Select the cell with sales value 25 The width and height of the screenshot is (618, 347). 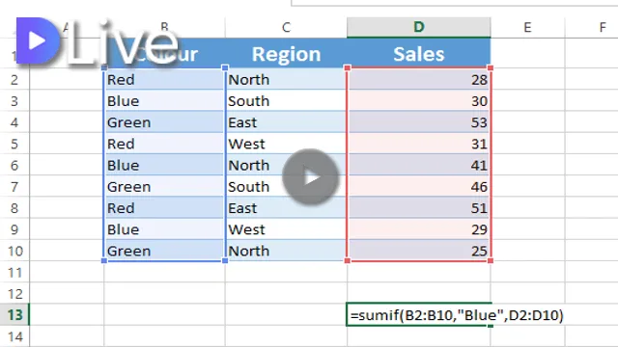coord(418,251)
